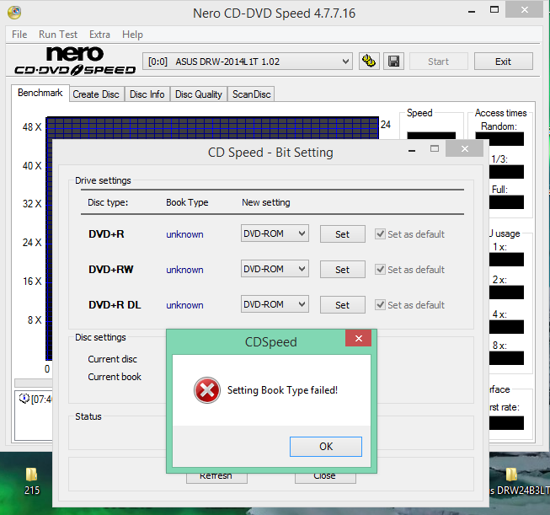The width and height of the screenshot is (550, 515).
Task: Maximize the Nero CD-DVD Speed window
Action: [x=494, y=9]
